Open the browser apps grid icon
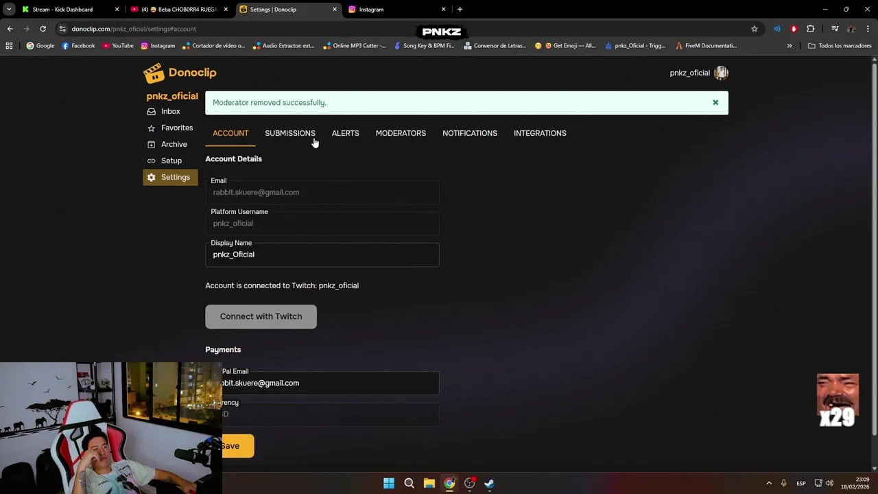Viewport: 878px width, 494px height. coord(9,46)
